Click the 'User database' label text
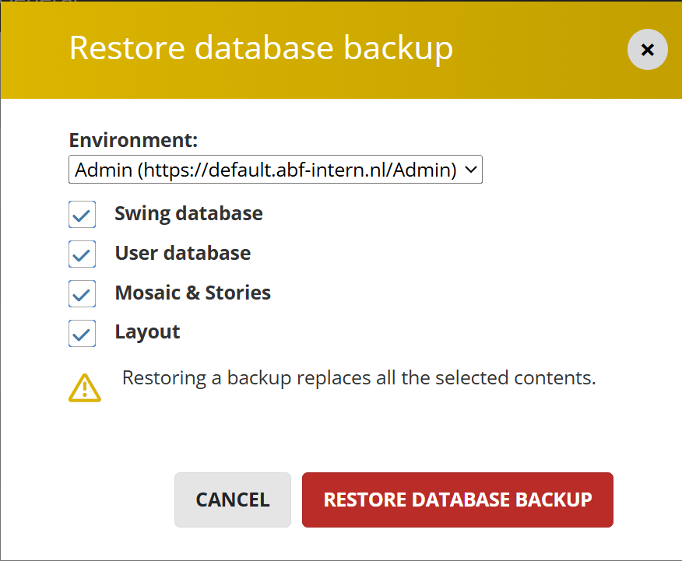The width and height of the screenshot is (682, 561). [182, 253]
